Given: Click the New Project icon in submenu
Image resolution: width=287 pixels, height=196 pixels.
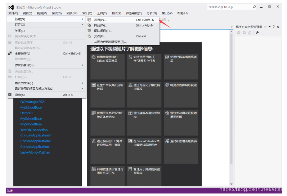Looking at the screenshot, I should point(89,20).
